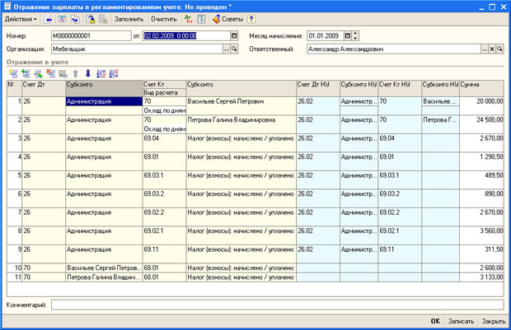Open the Дт/Кт postings report icon
Screen dimensions: 511x330
coord(188,20)
